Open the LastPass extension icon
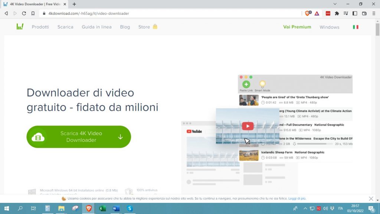This screenshot has width=380, height=214. click(328, 13)
